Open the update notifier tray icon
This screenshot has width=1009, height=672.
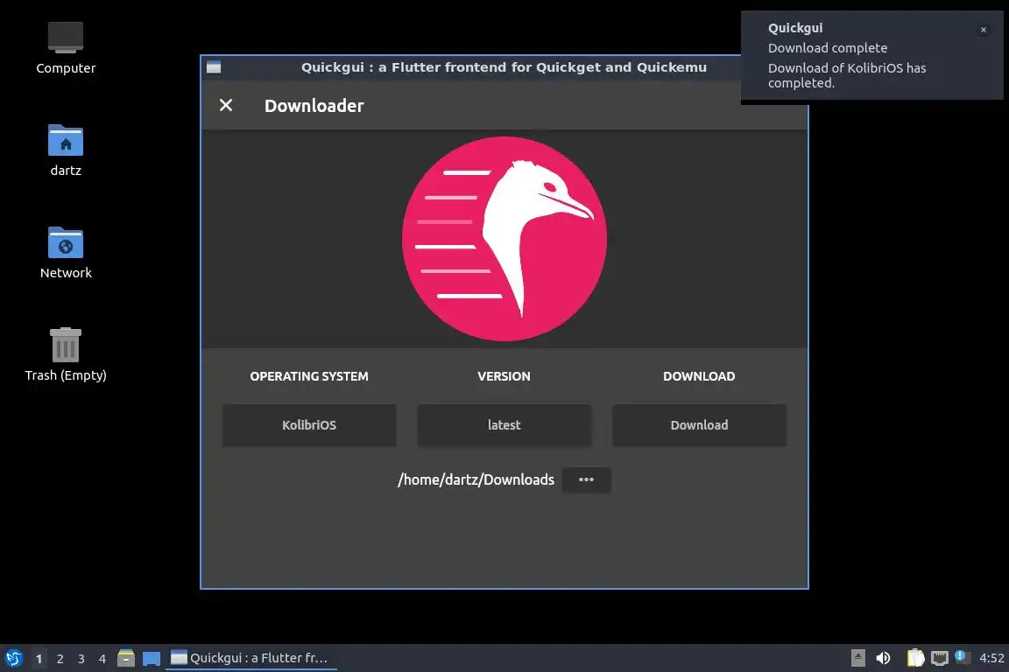pos(962,657)
